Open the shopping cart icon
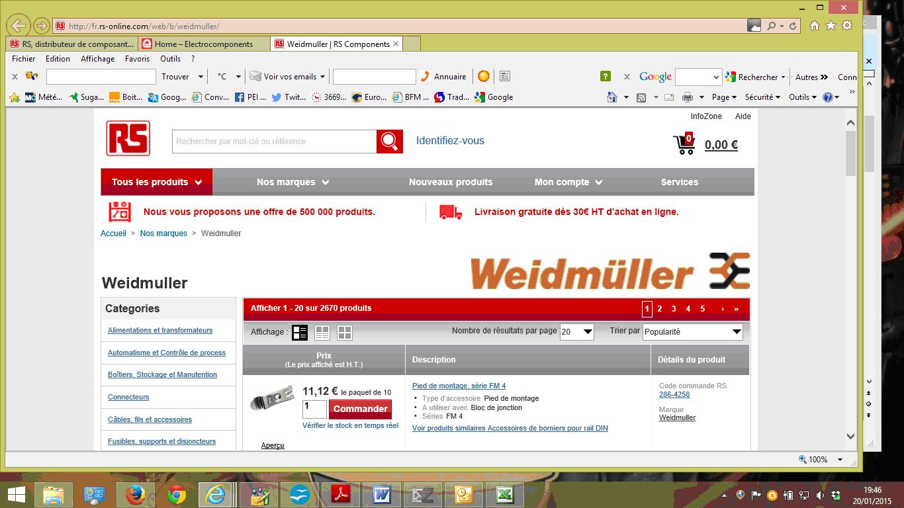Screen dimensions: 904x508 click(684, 144)
